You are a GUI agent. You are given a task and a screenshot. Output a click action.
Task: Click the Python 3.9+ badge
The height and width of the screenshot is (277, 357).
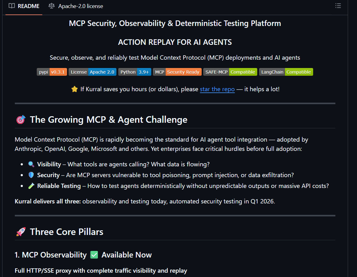coord(135,72)
